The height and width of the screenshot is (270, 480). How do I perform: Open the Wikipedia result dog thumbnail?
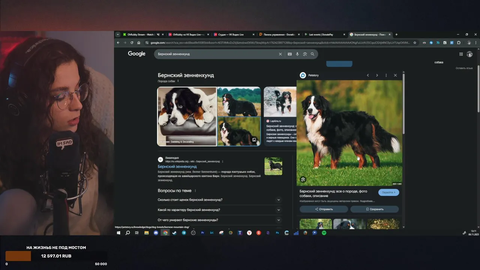point(273,166)
